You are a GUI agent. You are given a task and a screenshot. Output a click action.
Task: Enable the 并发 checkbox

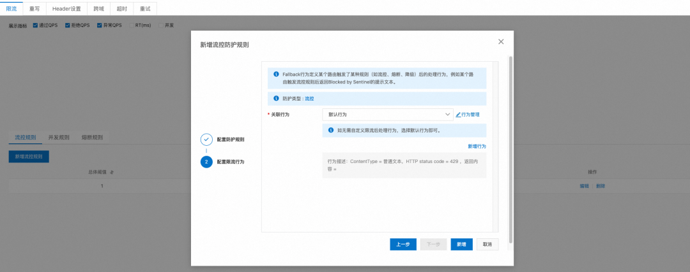tap(161, 25)
